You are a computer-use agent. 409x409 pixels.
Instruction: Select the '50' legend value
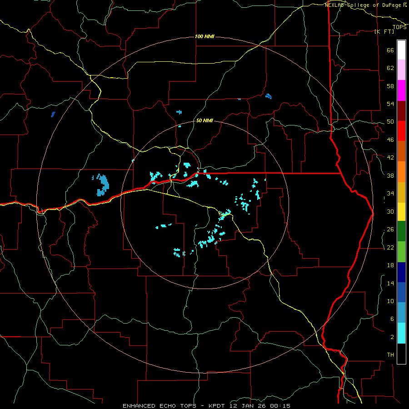(390, 122)
